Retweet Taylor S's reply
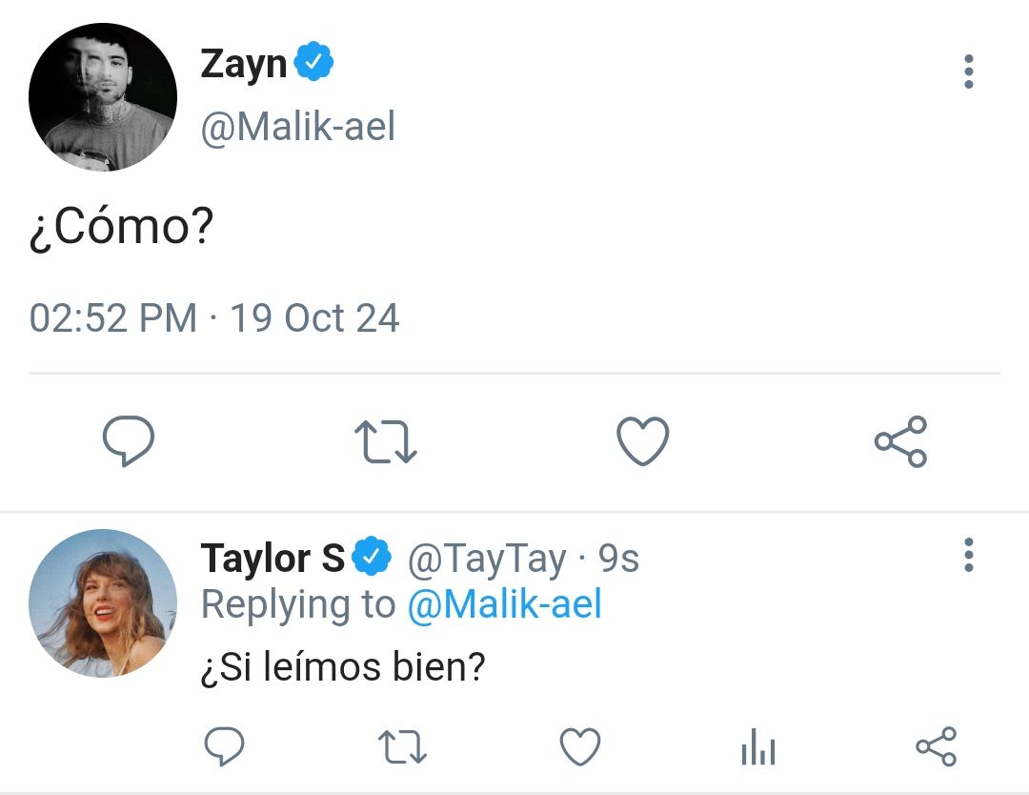This screenshot has height=795, width=1029. [402, 747]
